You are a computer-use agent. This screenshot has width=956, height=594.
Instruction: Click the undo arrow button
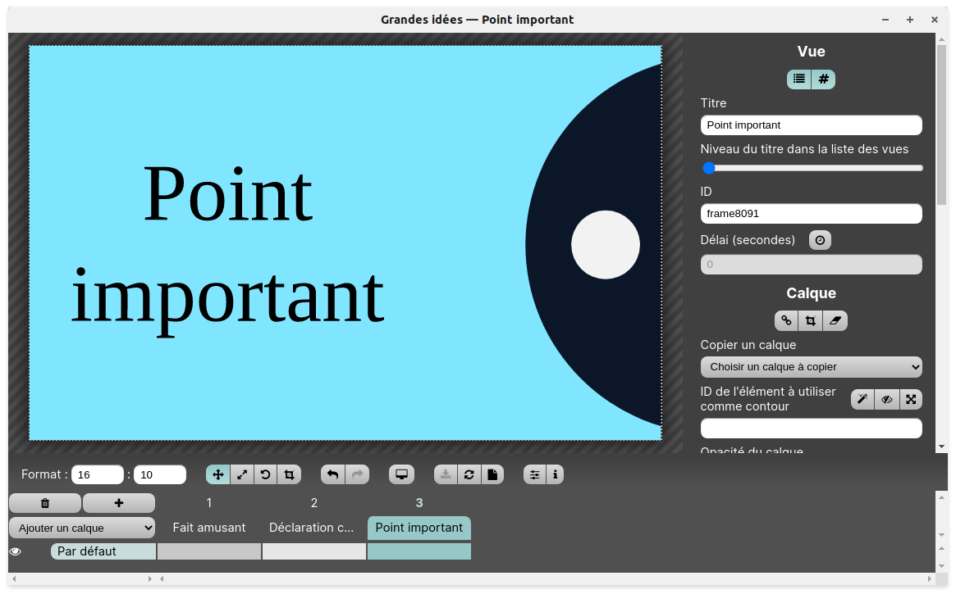(332, 474)
